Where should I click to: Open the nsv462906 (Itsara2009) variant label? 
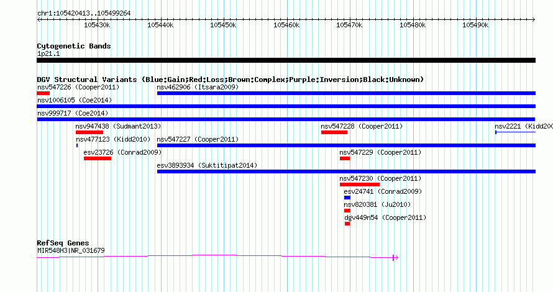[198, 87]
